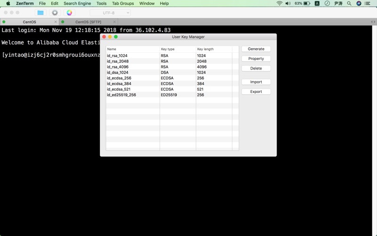
Task: Click the terminal vertical scrollbar
Action: pos(374,131)
